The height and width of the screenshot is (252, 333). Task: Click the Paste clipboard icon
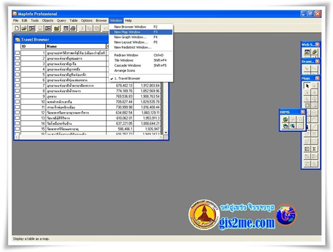pos(97,28)
